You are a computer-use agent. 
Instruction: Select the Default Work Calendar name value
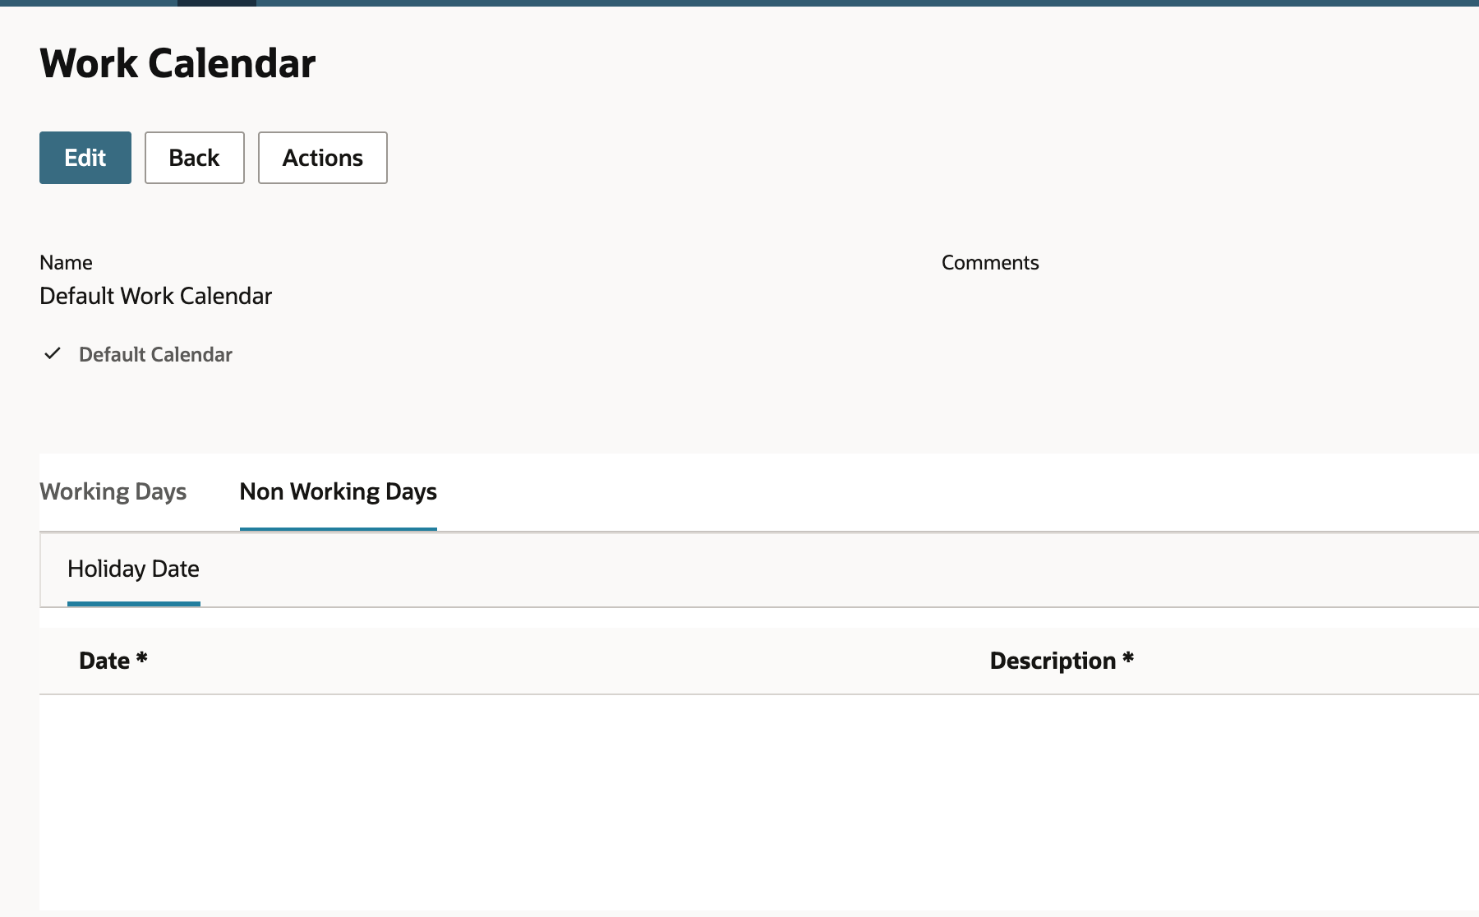[x=156, y=296]
